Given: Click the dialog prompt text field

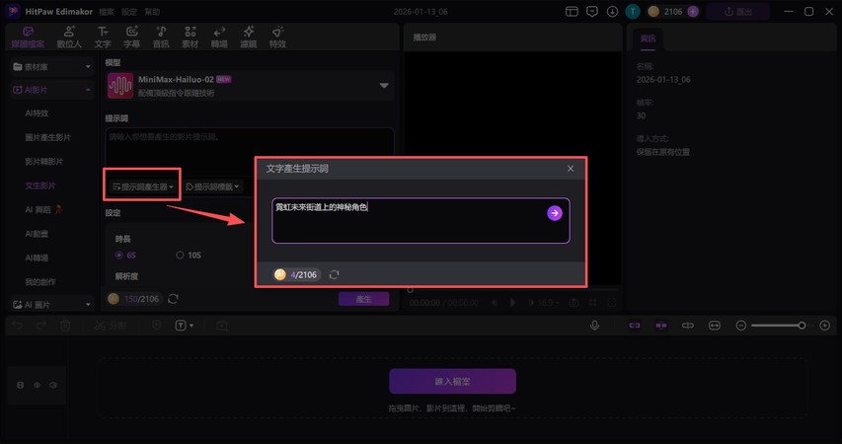Looking at the screenshot, I should [421, 221].
